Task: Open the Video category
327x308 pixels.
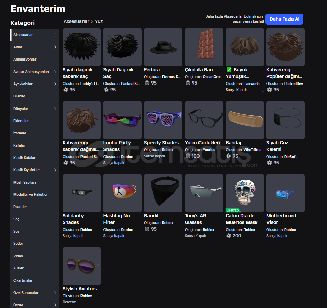Action: 35,256
